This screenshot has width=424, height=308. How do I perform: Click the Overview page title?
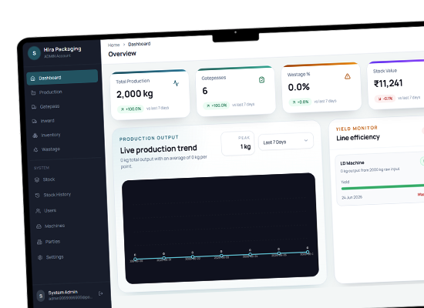[x=123, y=54]
